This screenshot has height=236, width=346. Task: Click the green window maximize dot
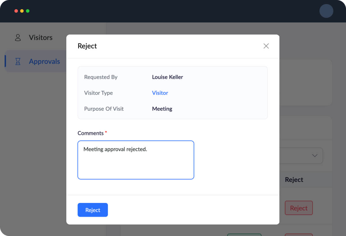tap(28, 11)
